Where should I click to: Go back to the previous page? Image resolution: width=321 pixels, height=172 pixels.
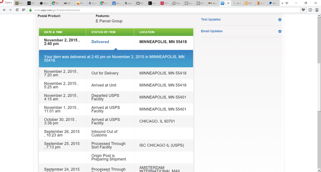click(4, 10)
